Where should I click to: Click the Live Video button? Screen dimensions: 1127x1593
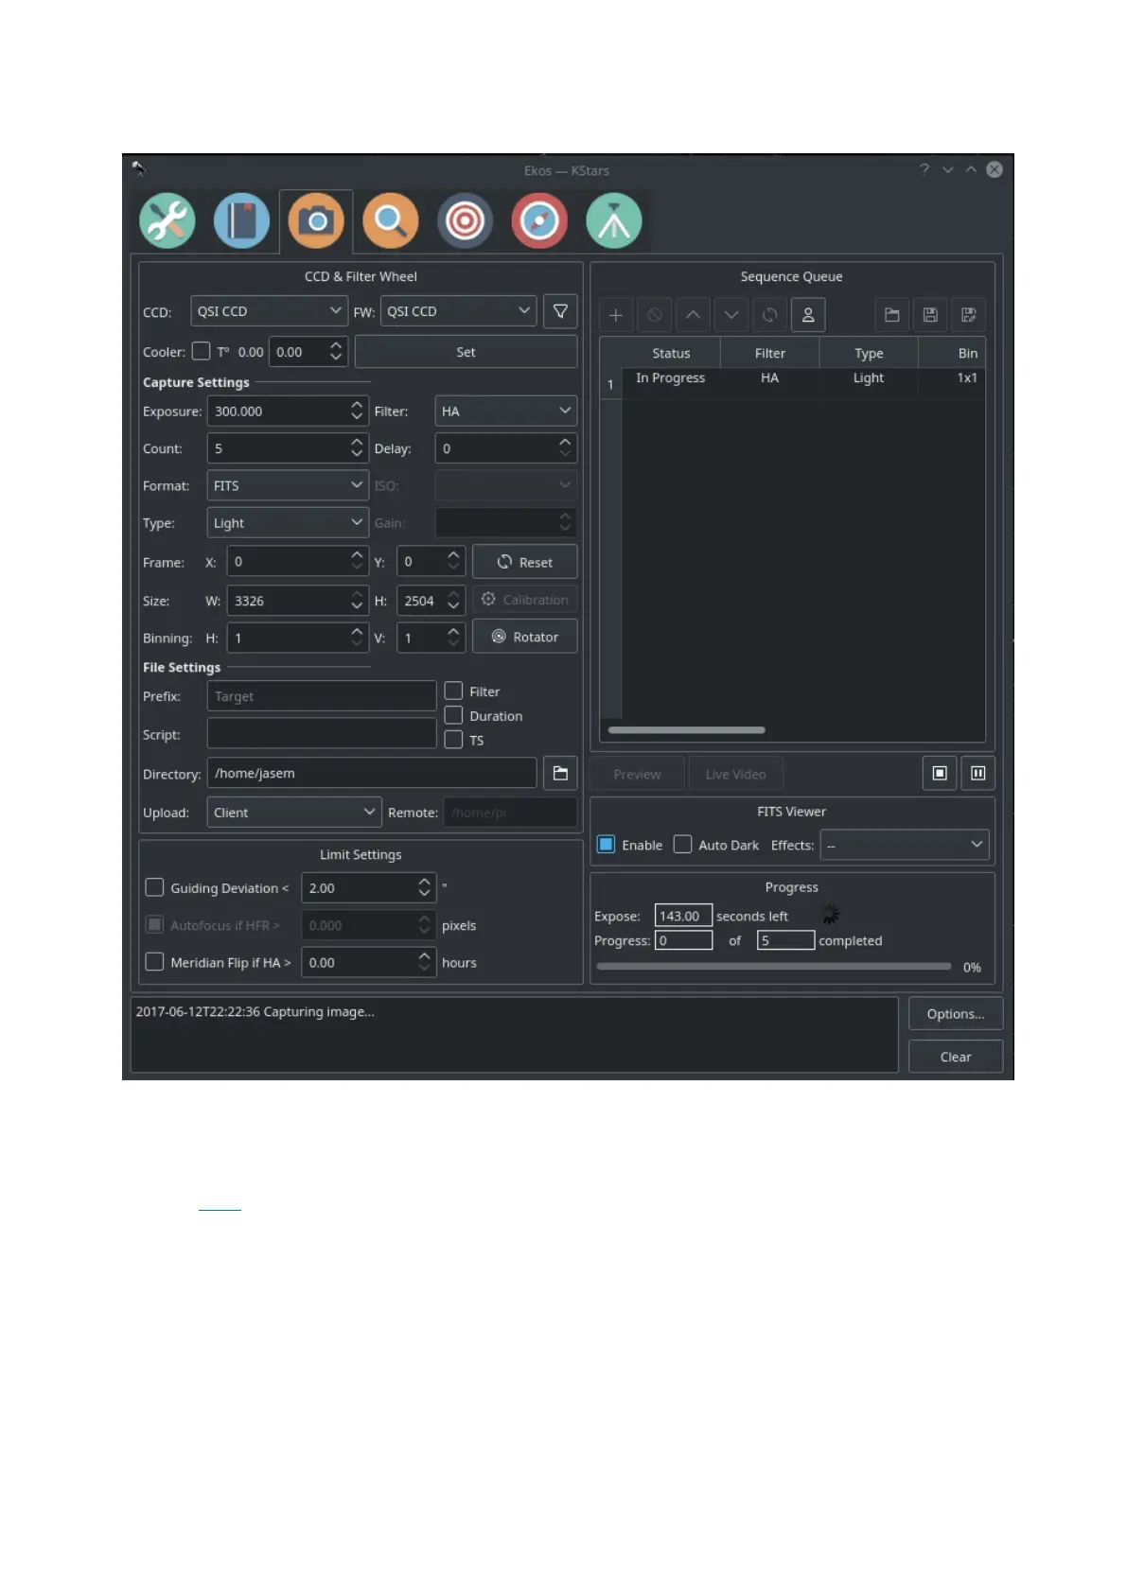(735, 774)
